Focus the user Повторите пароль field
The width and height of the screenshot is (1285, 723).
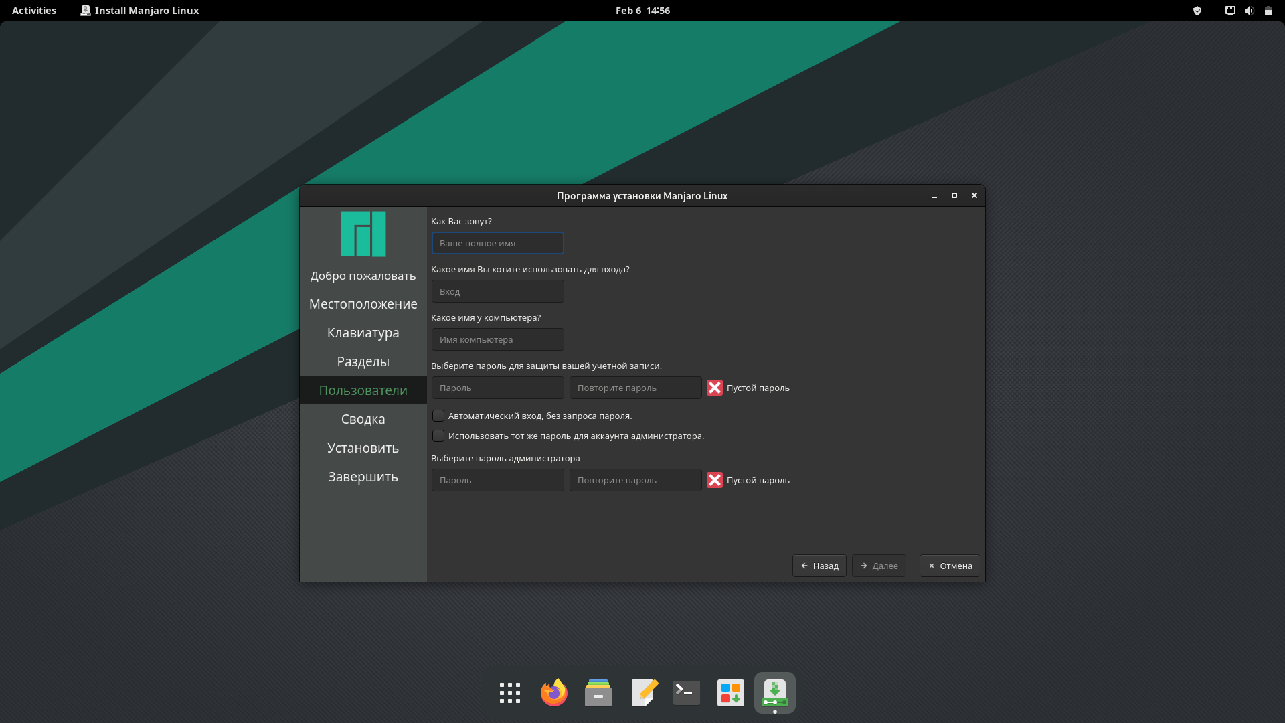point(636,388)
